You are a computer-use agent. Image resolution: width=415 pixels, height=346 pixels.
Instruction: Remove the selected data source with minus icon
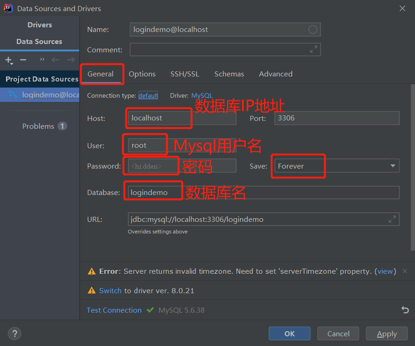23,60
